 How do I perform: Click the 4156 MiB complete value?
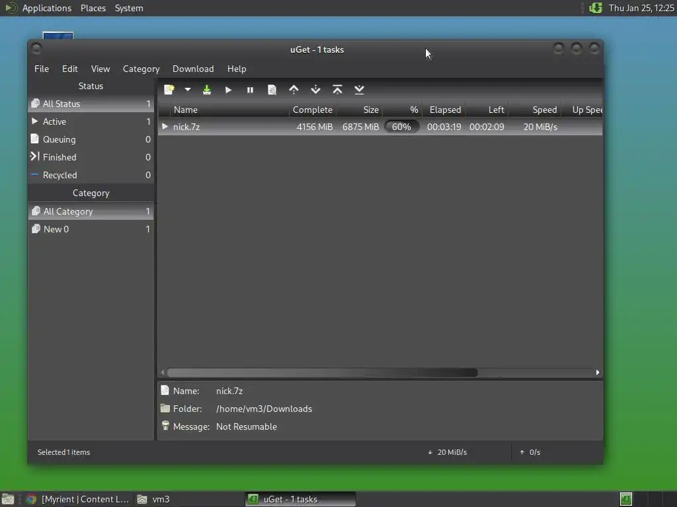(x=314, y=127)
